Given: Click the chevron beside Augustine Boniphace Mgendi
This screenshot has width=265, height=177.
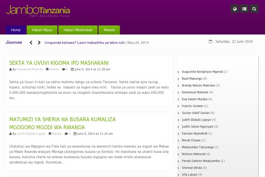Looking at the screenshot, I should tap(178, 72).
